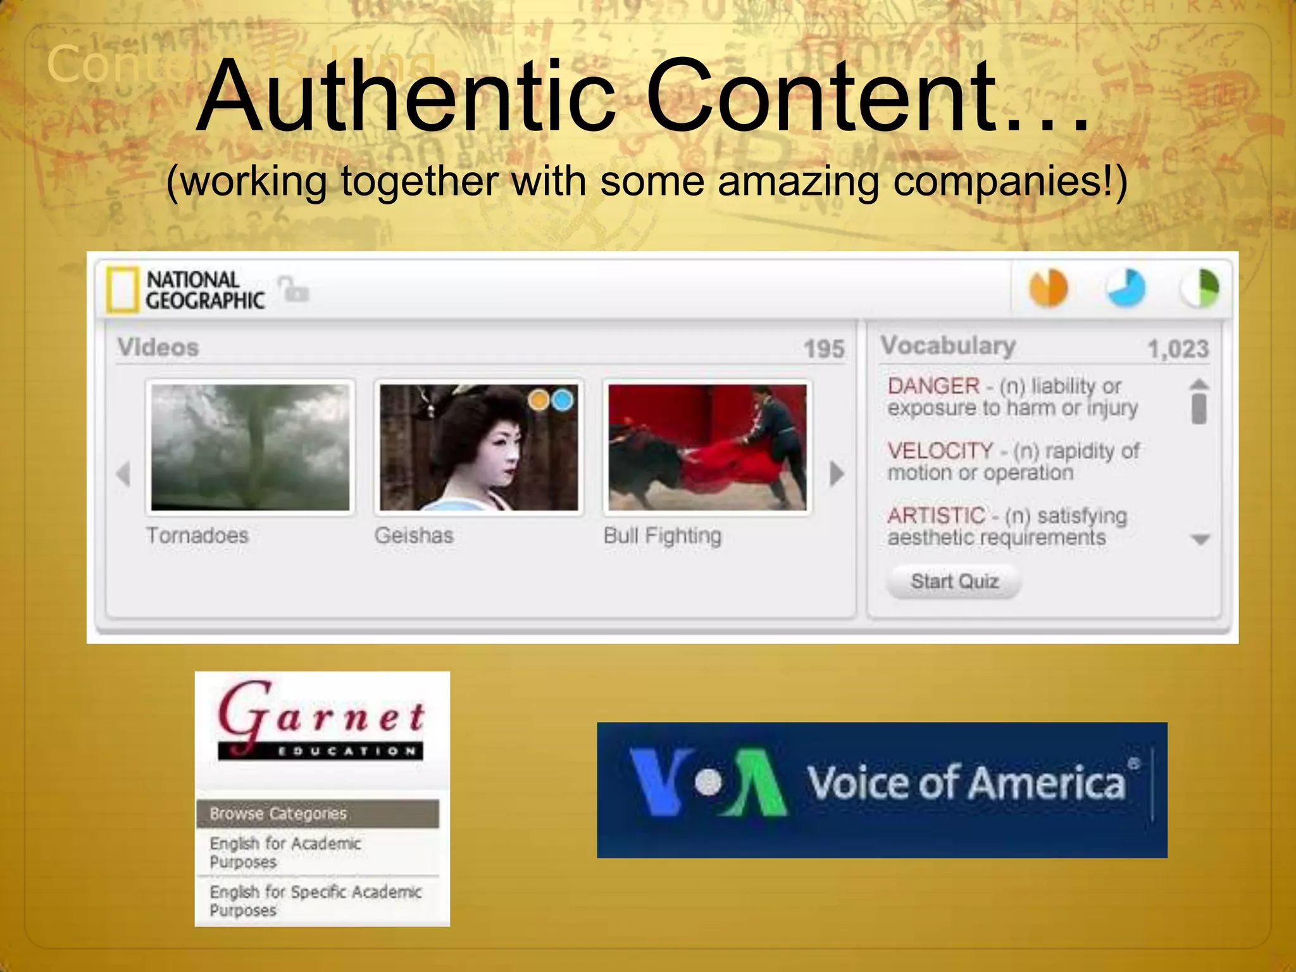Open the Bull Fighting video thumbnail
Screen dimensions: 1296x972
(707, 447)
